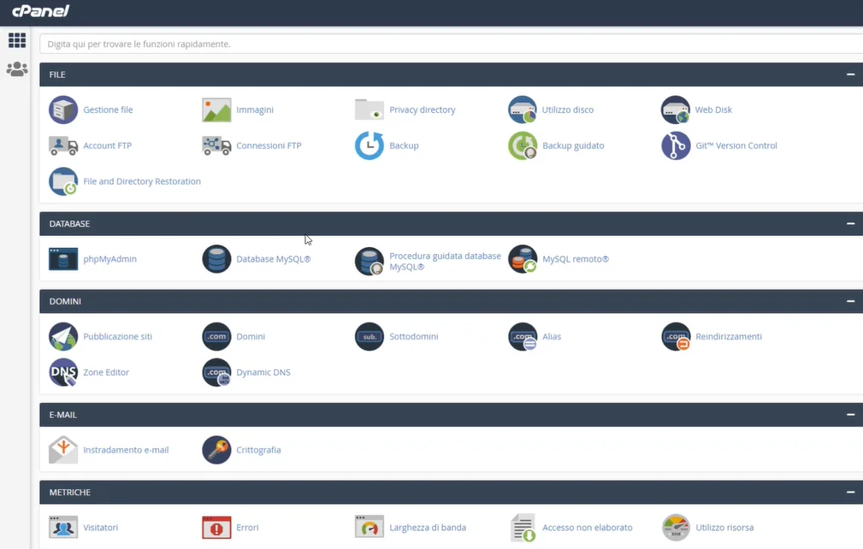Focus the quick function search field

click(x=452, y=44)
